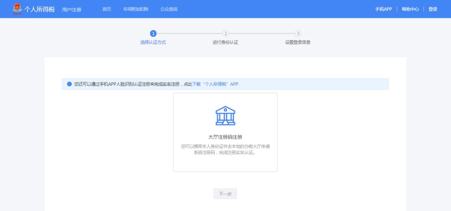451x211 pixels.
Task: Click the 进行身份认证 step label
Action: (x=225, y=42)
